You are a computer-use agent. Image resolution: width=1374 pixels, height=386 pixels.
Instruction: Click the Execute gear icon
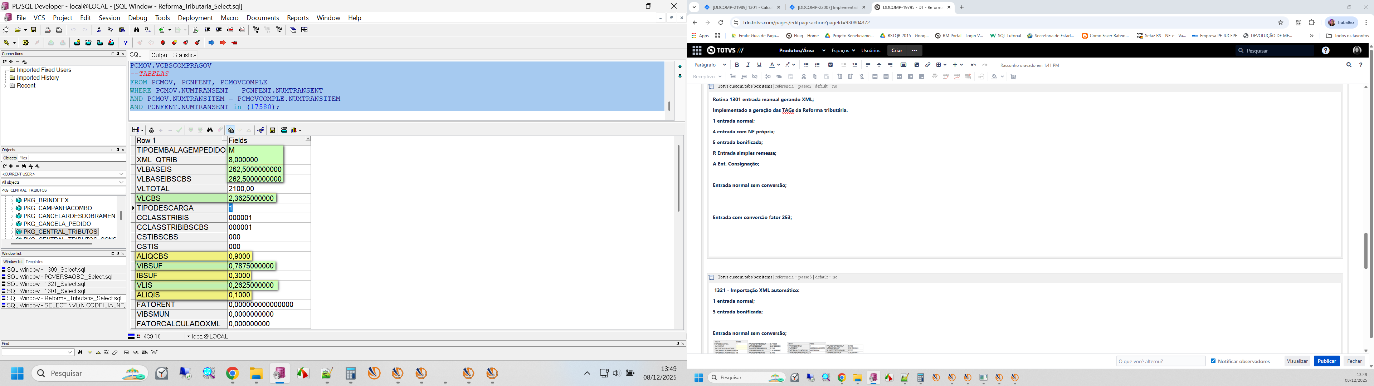25,43
